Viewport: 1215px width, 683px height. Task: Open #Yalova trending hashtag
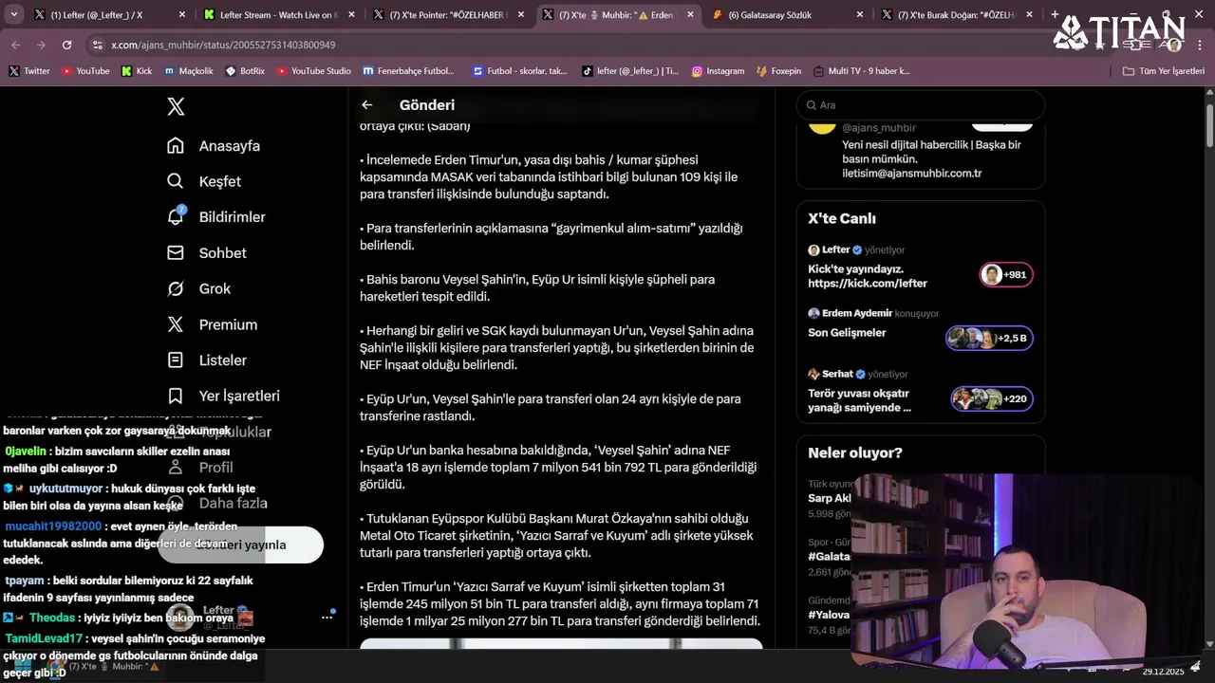point(830,615)
